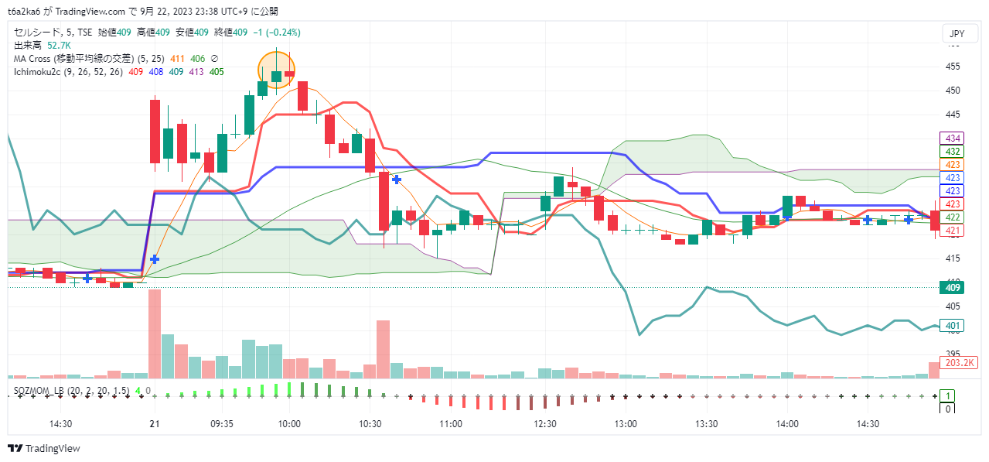Toggle the MA Cross indicator legend
The image size is (989, 462).
tap(73, 59)
